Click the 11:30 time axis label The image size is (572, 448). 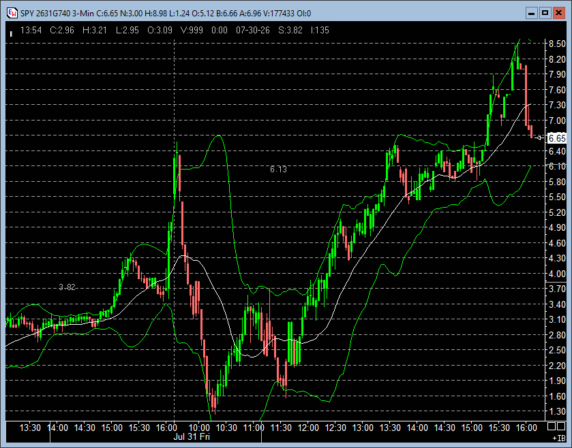click(x=281, y=428)
